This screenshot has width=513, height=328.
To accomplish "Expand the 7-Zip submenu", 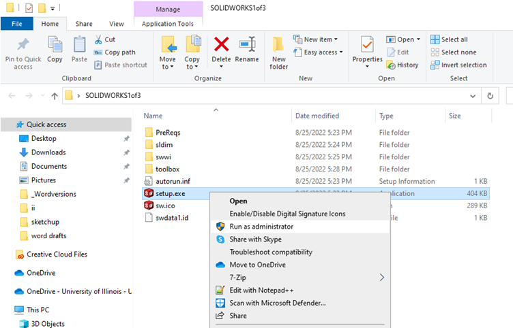I will 300,278.
